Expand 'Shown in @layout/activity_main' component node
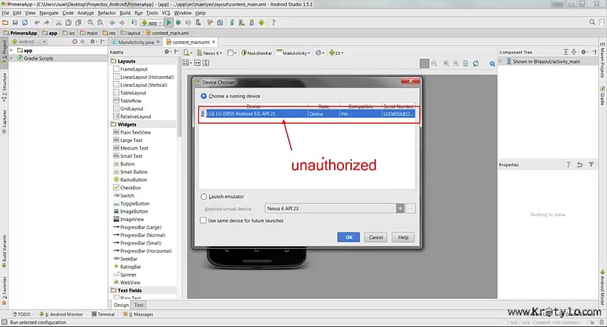The image size is (607, 327). pyautogui.click(x=500, y=62)
